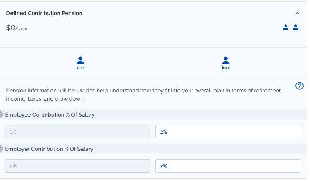Click the $0/year pension amount
This screenshot has height=181, width=310.
(17, 28)
